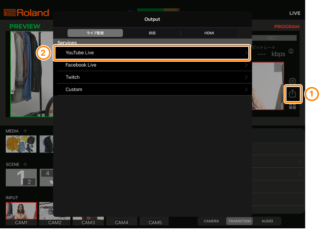Add new media with plus icon
320x229 pixels.
coord(25,131)
